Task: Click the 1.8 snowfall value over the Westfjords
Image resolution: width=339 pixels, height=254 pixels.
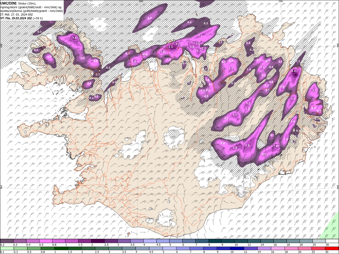Action: pos(74,38)
